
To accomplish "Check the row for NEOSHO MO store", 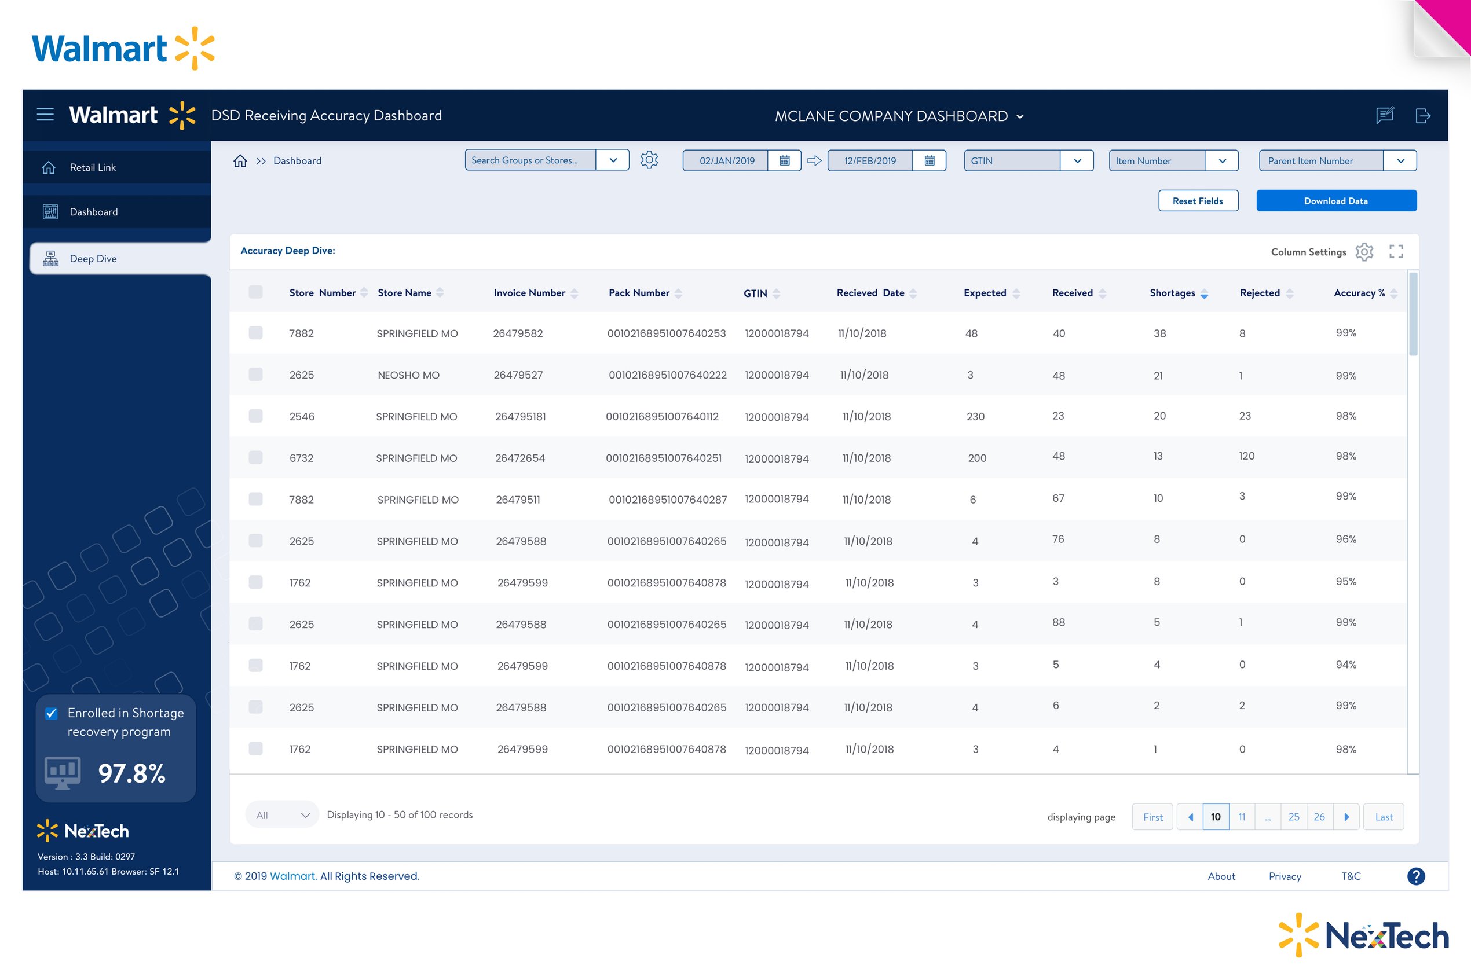I will point(256,375).
